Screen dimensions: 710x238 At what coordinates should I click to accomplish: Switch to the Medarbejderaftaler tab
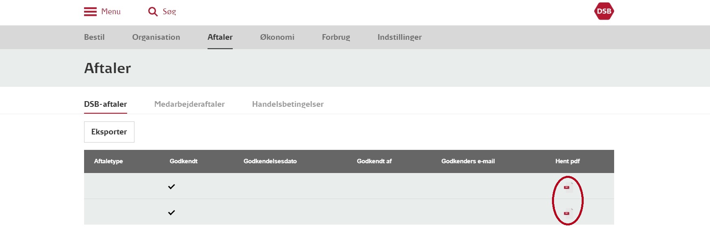click(x=189, y=104)
